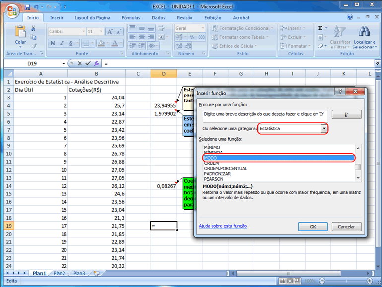Click the Office button
Viewport: 382px width, 287px height.
point(10,9)
